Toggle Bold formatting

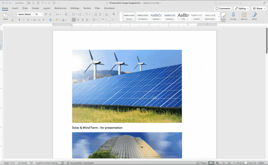tap(19, 20)
